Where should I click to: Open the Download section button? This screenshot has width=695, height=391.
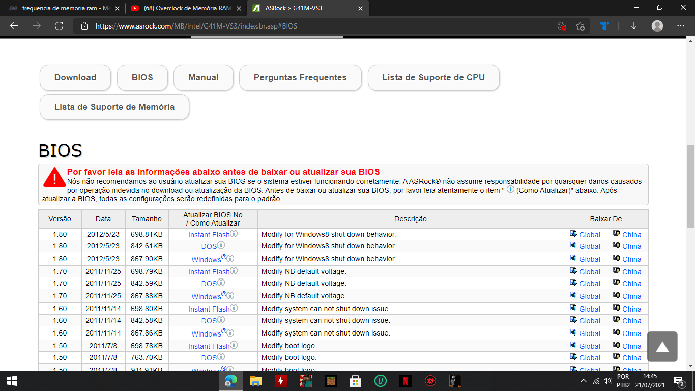[75, 78]
